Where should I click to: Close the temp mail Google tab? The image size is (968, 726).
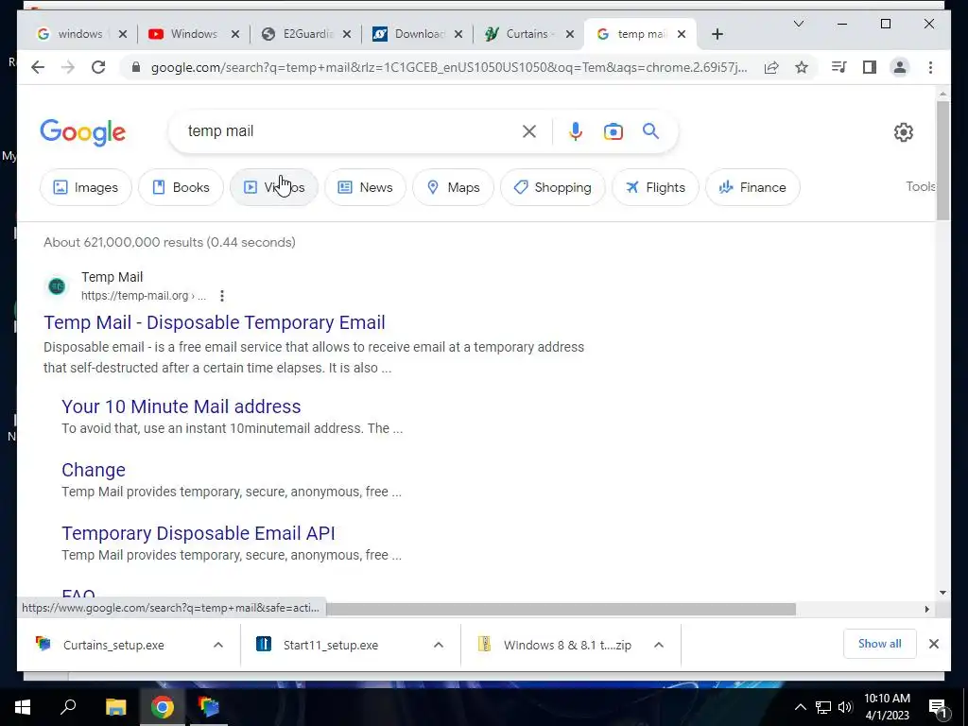[x=681, y=35]
